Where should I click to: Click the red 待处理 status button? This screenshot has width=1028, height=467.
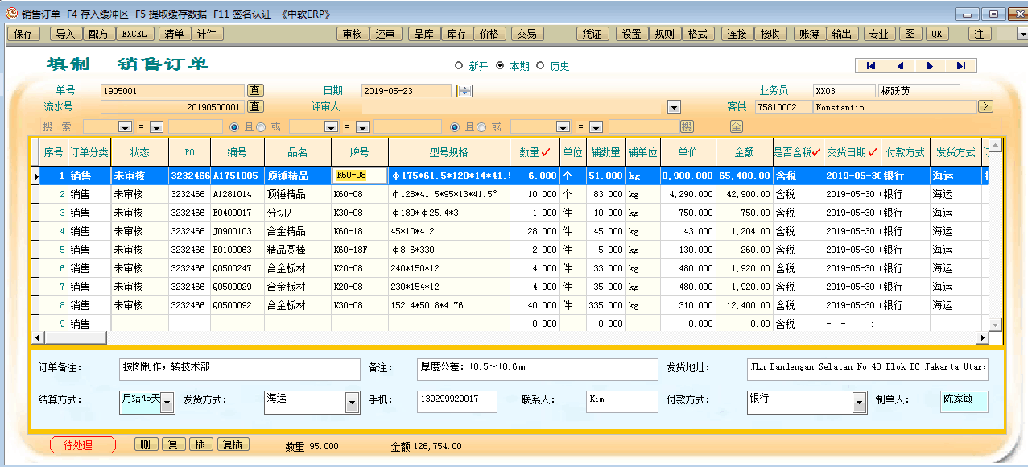point(83,444)
